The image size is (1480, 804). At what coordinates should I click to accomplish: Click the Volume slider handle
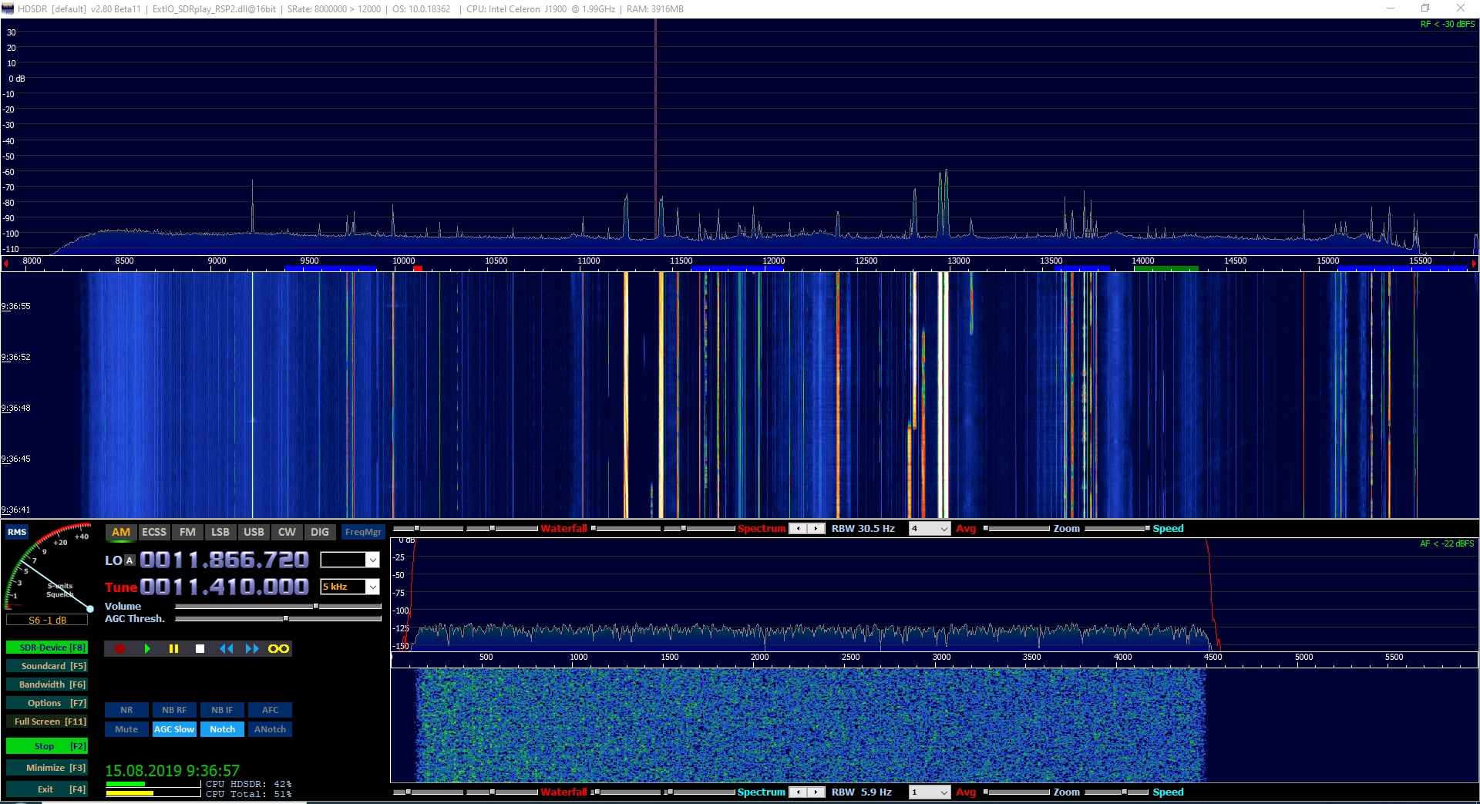tap(316, 607)
